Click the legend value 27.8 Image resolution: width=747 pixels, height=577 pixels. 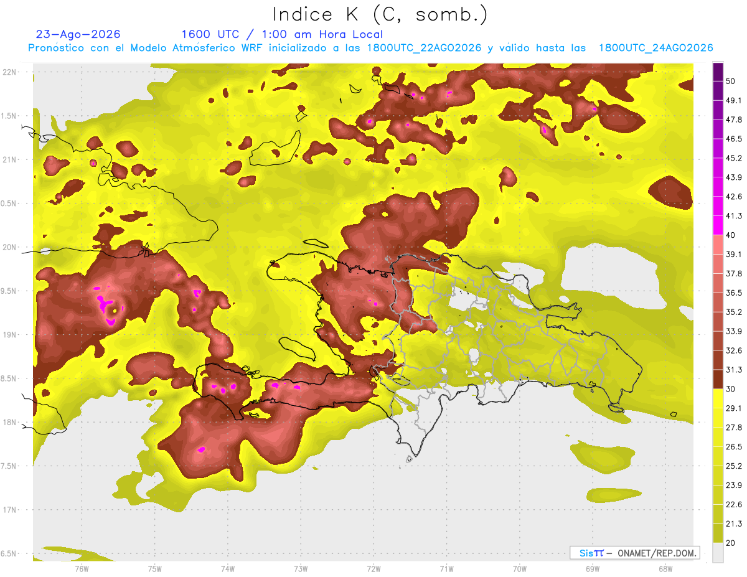(734, 428)
